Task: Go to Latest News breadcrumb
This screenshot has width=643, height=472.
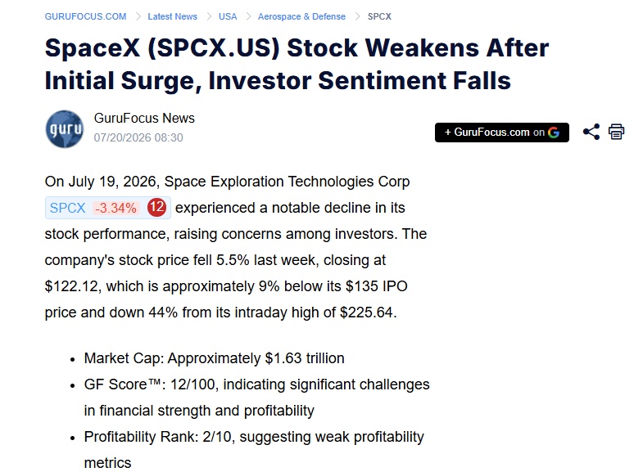Action: [172, 16]
